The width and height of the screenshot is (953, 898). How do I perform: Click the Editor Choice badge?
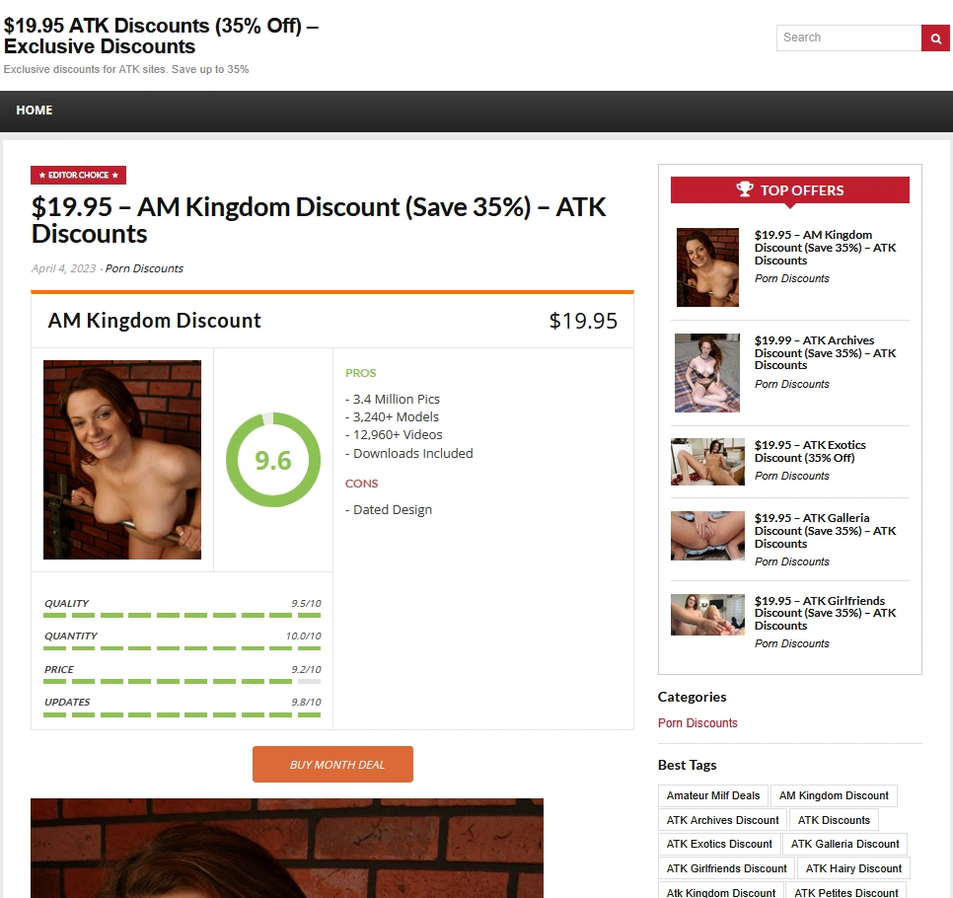click(78, 175)
